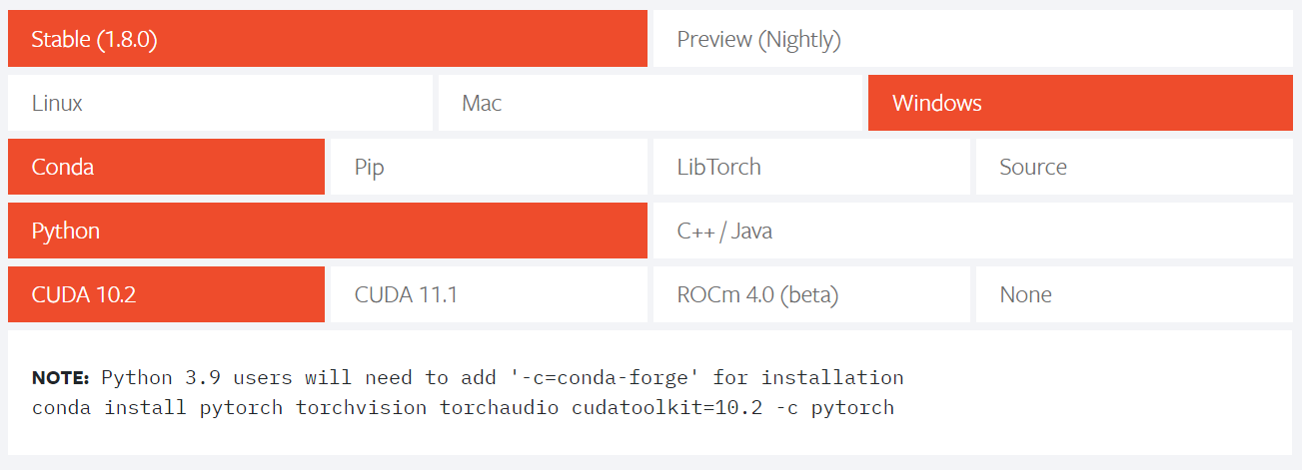Select the Windows OS option
The height and width of the screenshot is (470, 1302).
click(x=1080, y=103)
